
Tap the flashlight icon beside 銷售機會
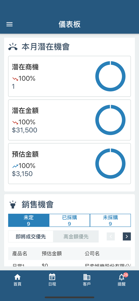[x=13, y=205]
